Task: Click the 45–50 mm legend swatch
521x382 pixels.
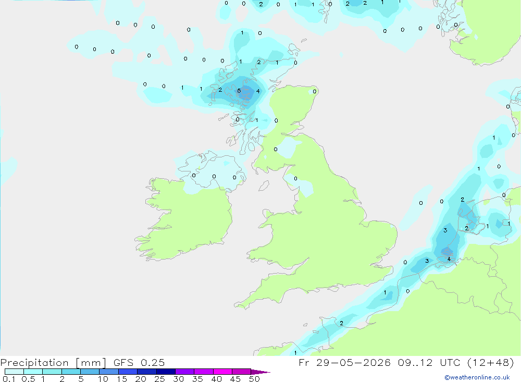Action: 242,372
